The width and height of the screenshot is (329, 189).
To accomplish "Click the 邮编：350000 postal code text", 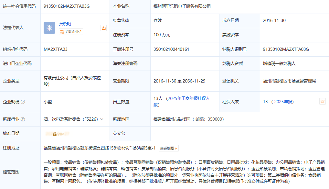I will pos(209,119).
